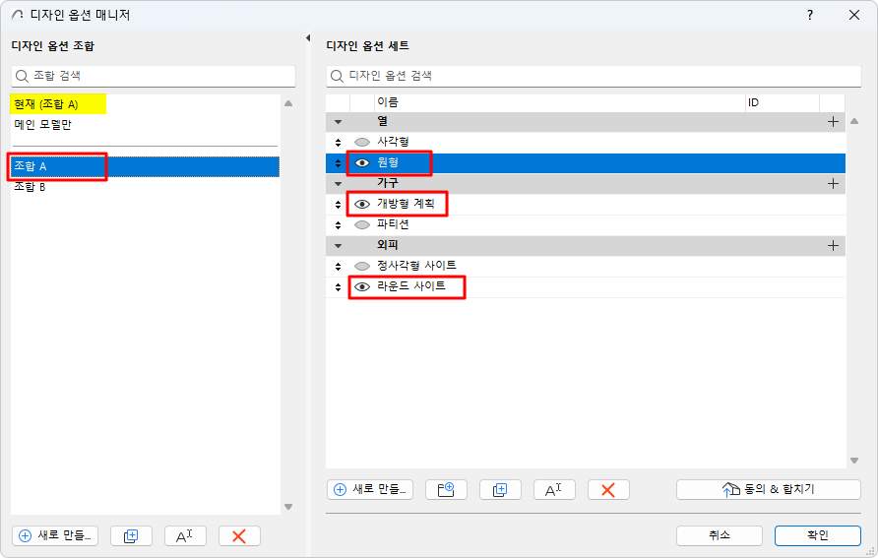Open help with the ? title bar button
Image resolution: width=878 pixels, height=558 pixels.
(x=810, y=15)
